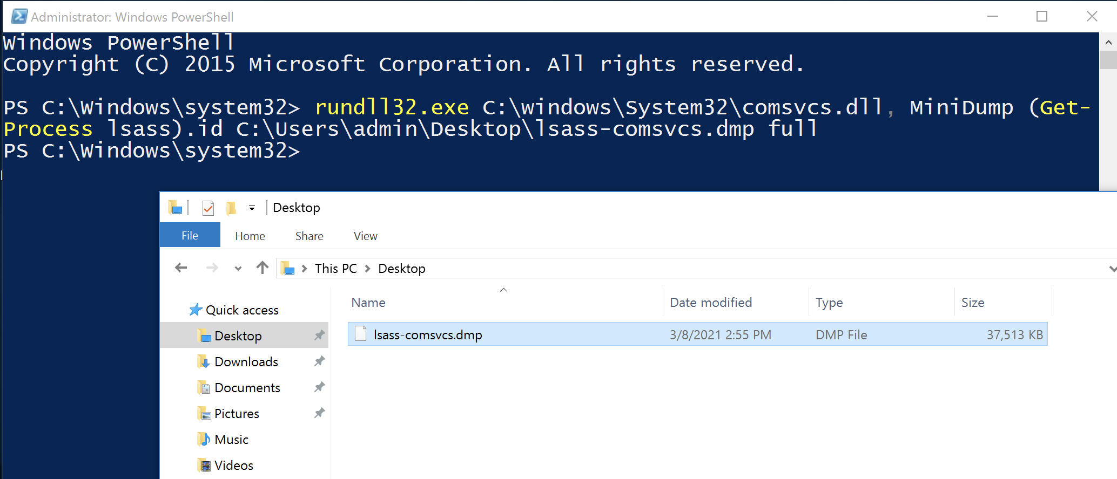
Task: Open the File menu tab
Action: click(190, 236)
